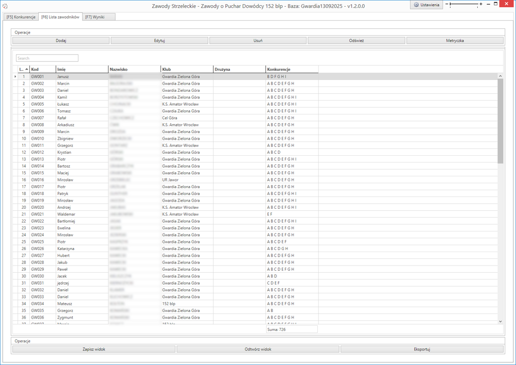Image resolution: width=516 pixels, height=365 pixels.
Task: Select the row for GW021 Waldemar
Action: (x=66, y=214)
